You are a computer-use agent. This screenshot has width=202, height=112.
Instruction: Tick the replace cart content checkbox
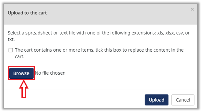[11, 50]
